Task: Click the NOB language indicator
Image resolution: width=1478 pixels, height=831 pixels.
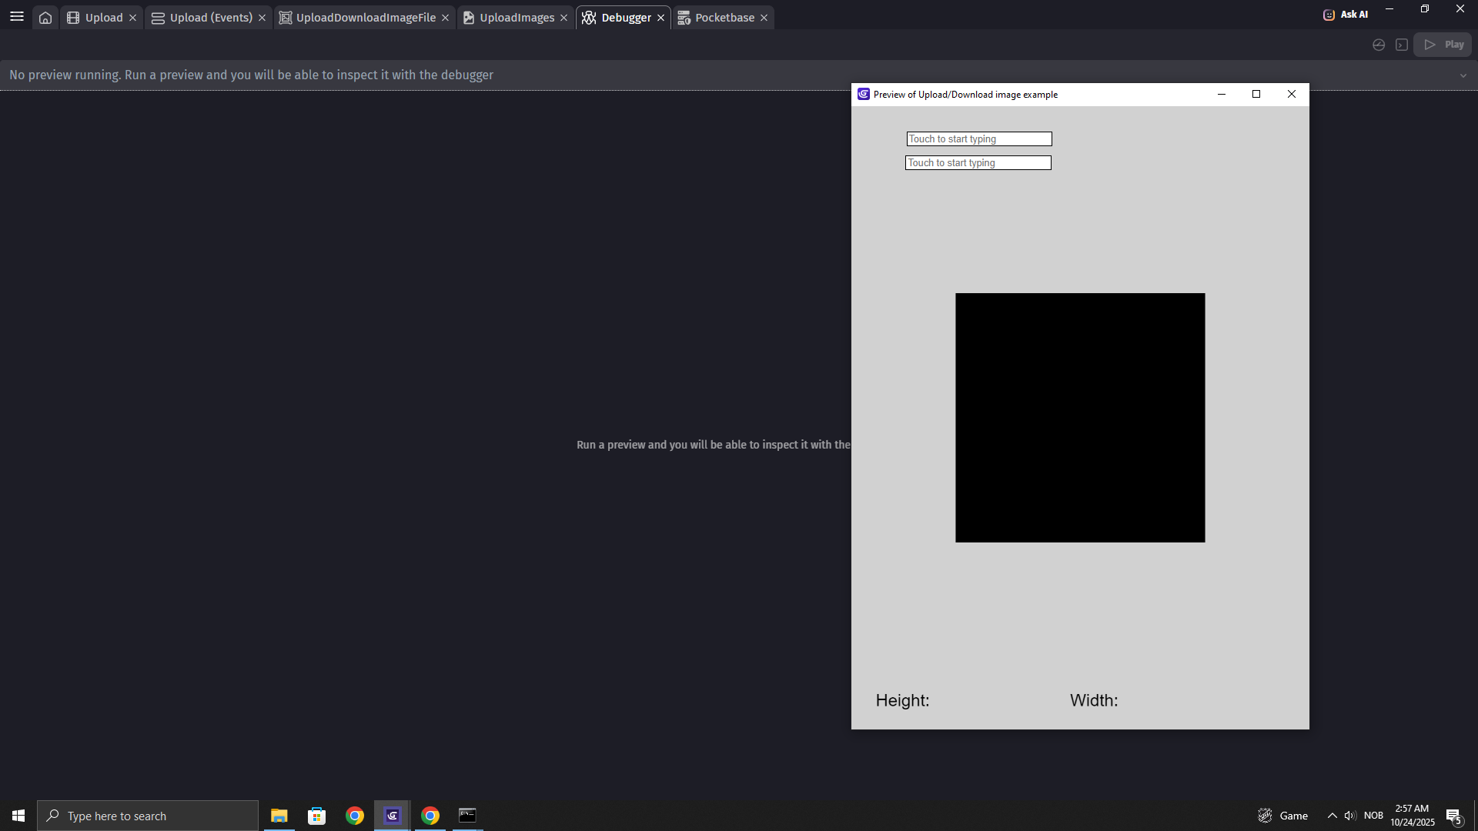Action: [1373, 816]
